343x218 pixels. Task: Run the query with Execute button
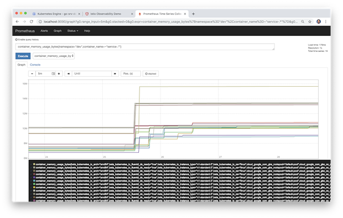23,56
